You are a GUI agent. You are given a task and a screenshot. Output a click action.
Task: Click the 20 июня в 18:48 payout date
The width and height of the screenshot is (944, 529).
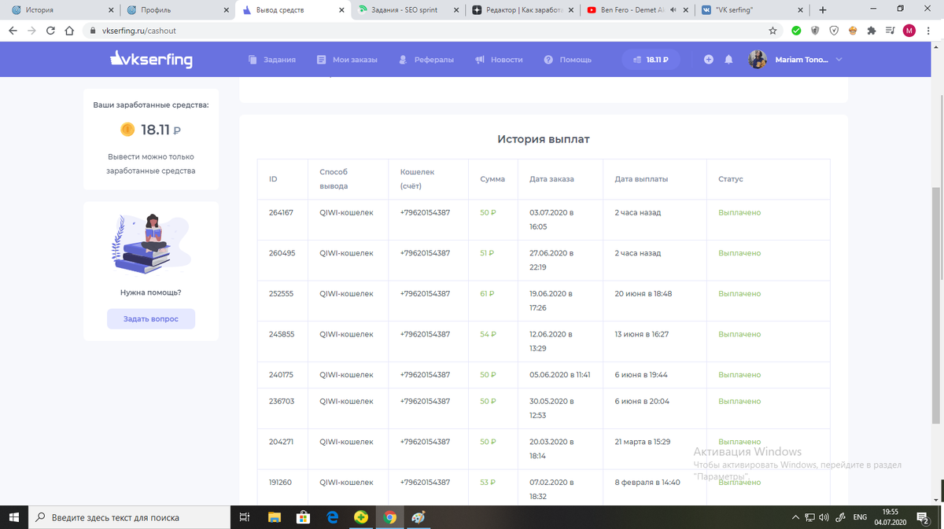(643, 294)
